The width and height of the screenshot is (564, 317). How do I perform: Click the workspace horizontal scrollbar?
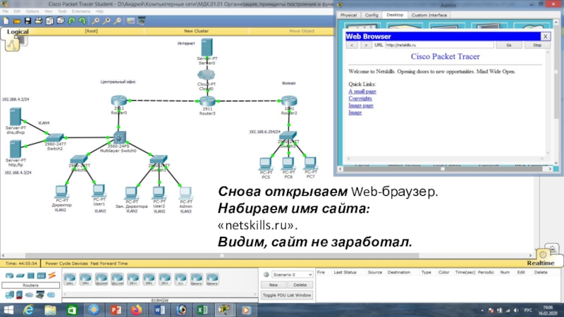tap(221, 256)
